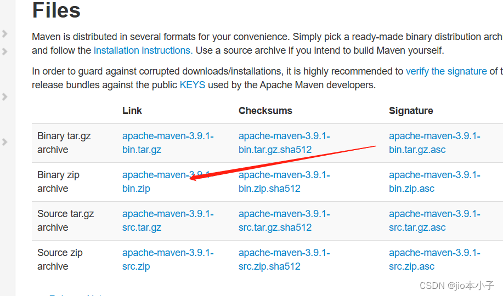
Task: Expand the second sidebar chevron arrow
Action: [4, 52]
